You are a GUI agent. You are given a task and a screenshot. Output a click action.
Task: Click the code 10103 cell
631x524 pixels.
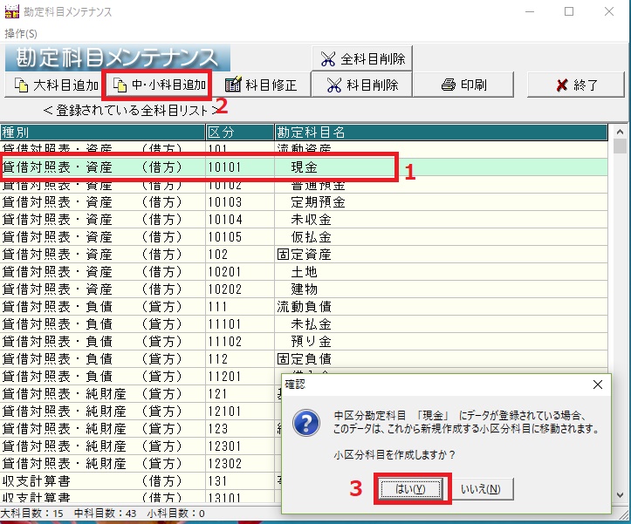(x=240, y=202)
